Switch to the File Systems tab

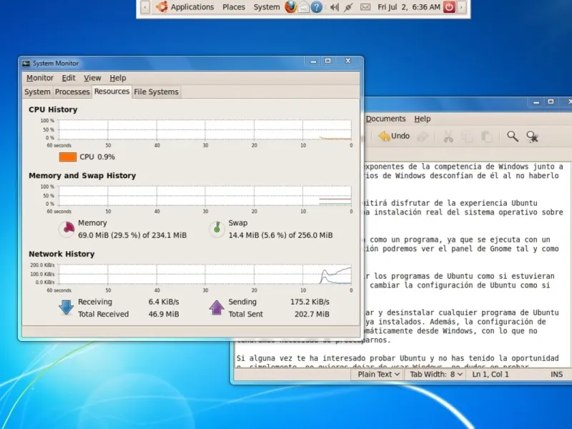coord(156,92)
